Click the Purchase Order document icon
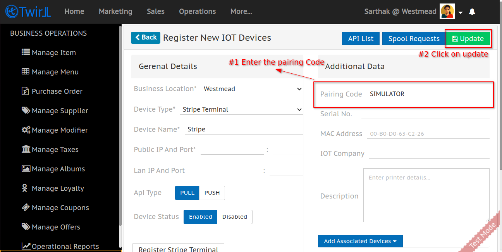The width and height of the screenshot is (502, 252). 26,91
